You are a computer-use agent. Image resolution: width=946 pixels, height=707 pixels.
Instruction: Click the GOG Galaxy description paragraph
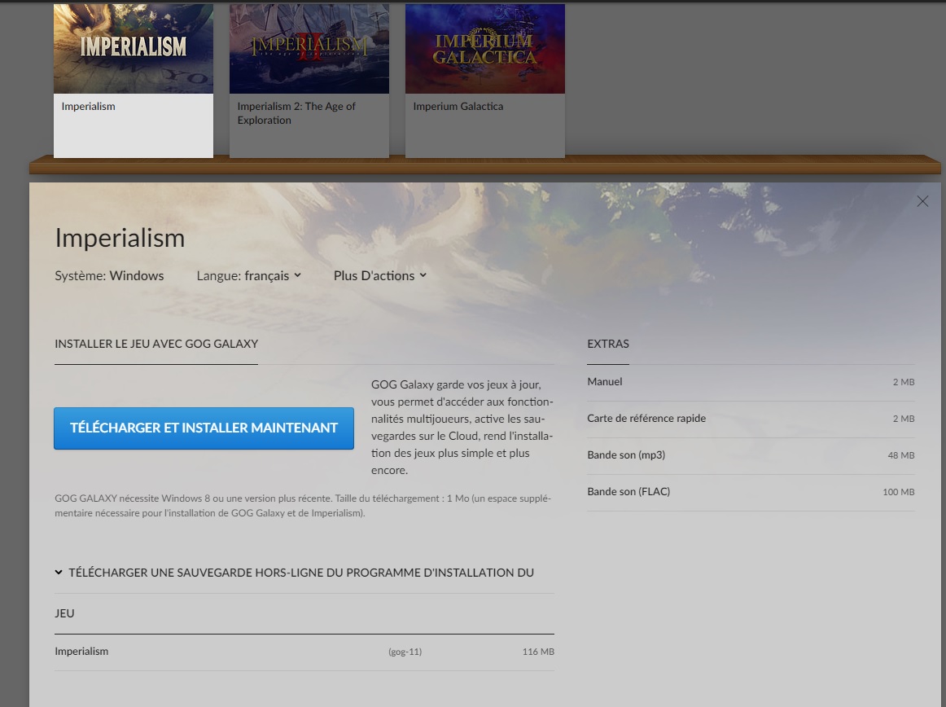[x=462, y=428]
